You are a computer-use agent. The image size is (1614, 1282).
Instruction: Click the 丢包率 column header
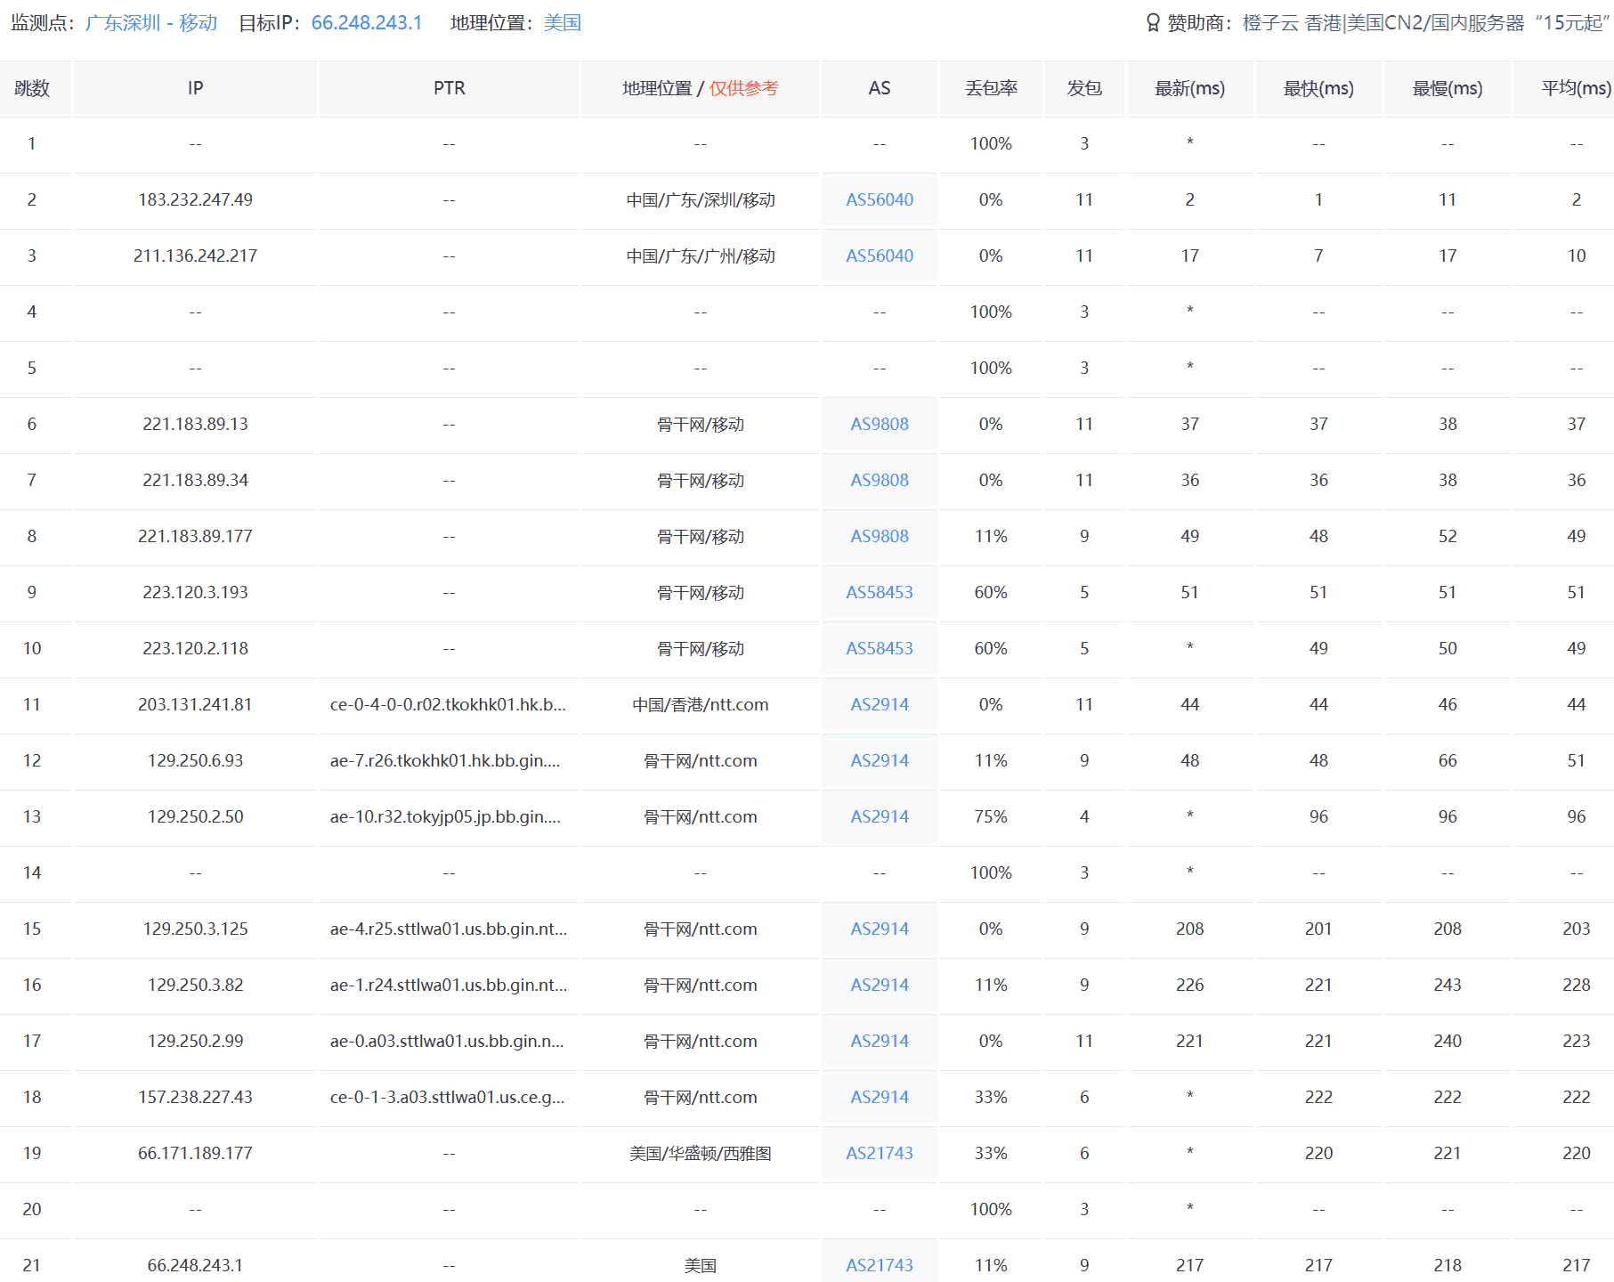pyautogui.click(x=991, y=88)
